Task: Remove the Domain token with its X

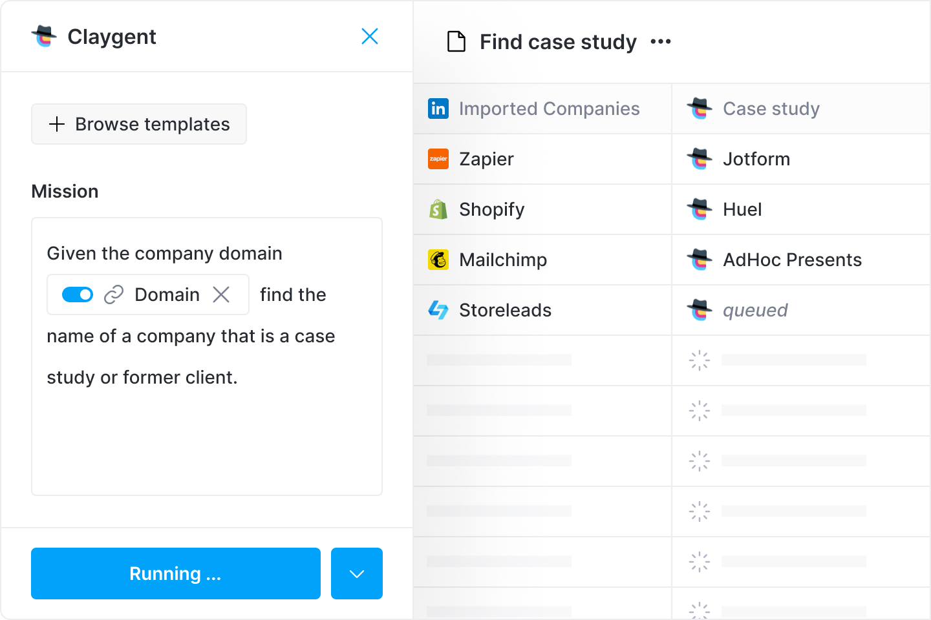Action: tap(221, 294)
